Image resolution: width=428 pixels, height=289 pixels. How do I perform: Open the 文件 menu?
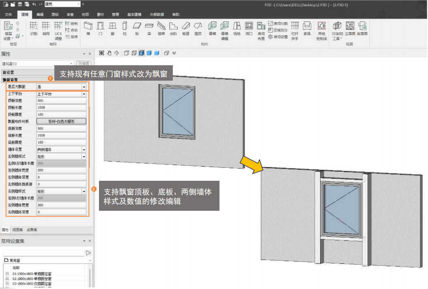9,15
